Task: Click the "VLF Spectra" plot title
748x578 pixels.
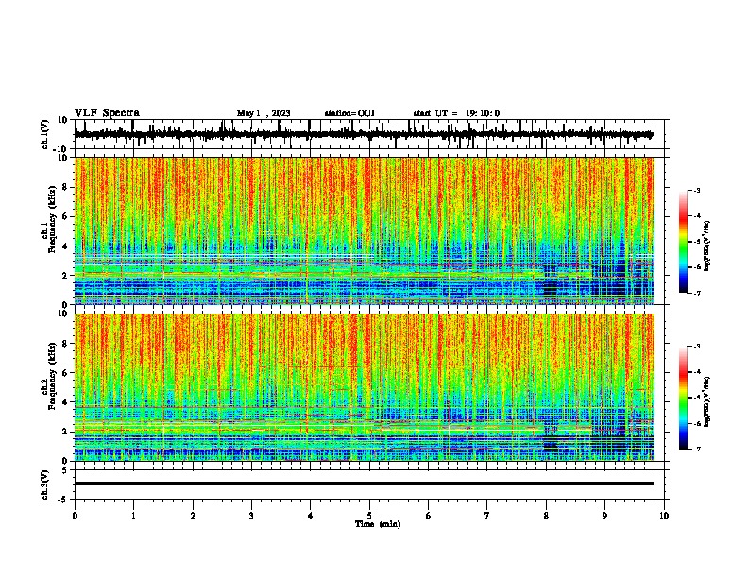Action: pos(107,113)
